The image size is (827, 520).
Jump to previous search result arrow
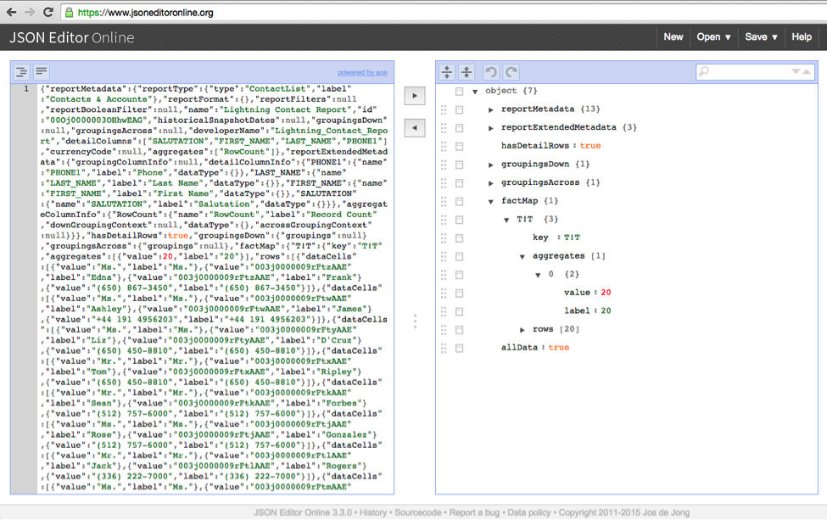click(x=807, y=72)
